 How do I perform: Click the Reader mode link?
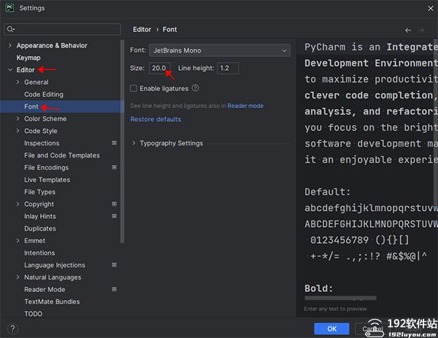(x=245, y=106)
